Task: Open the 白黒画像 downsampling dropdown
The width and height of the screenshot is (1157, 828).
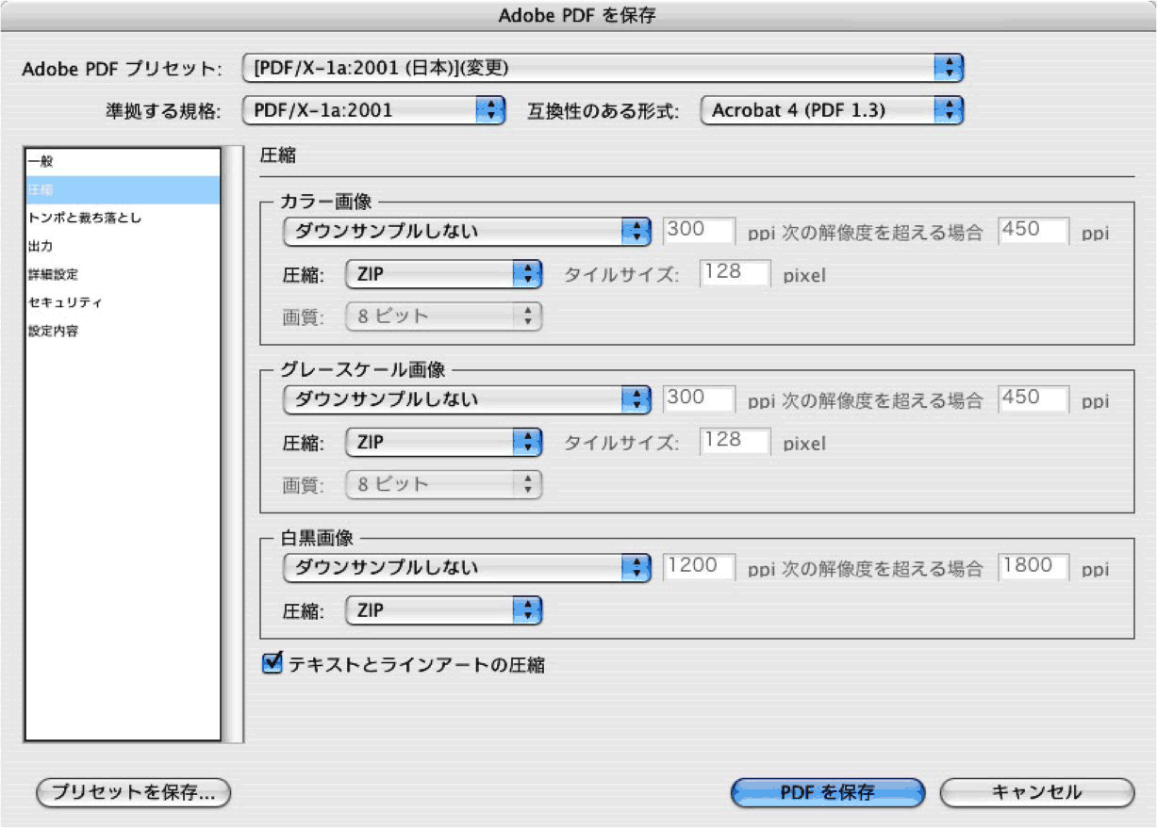Action: pos(469,567)
